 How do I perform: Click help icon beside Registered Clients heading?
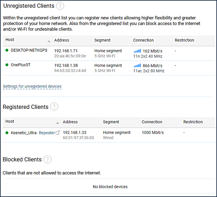pos(54,107)
